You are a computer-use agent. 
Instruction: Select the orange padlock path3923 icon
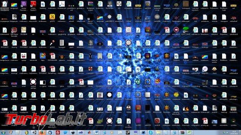pos(138,108)
